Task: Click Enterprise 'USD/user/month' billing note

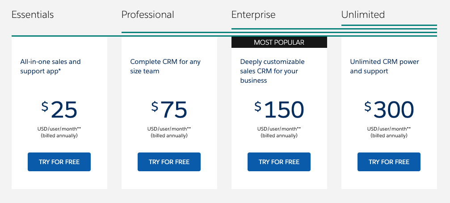Action: (279, 129)
